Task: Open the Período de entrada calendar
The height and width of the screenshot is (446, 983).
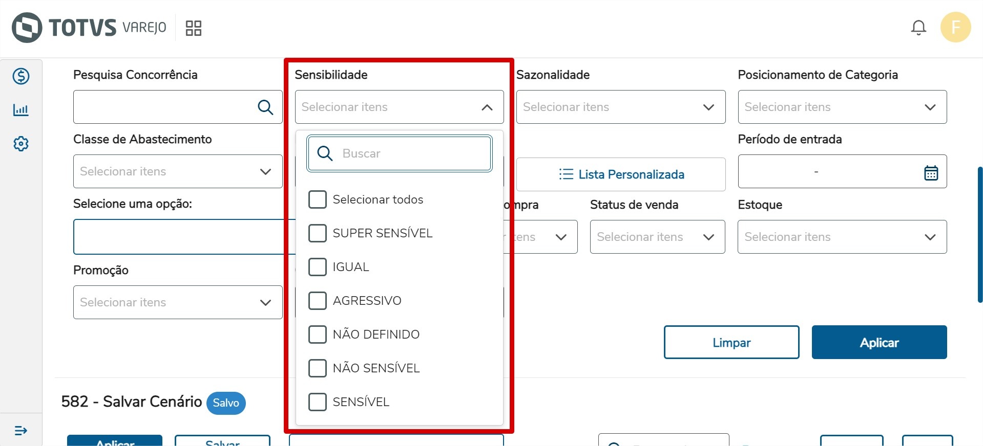Action: (x=931, y=173)
